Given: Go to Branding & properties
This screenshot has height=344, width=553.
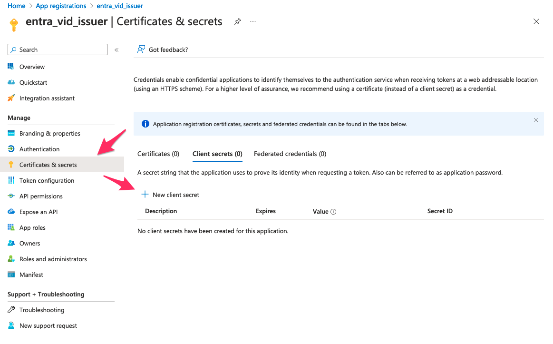Looking at the screenshot, I should 49,134.
